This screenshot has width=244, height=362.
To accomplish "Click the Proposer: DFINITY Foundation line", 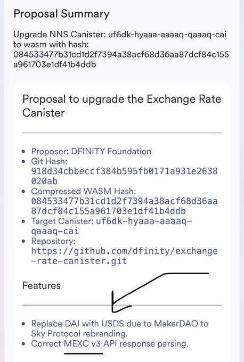I will click(91, 151).
